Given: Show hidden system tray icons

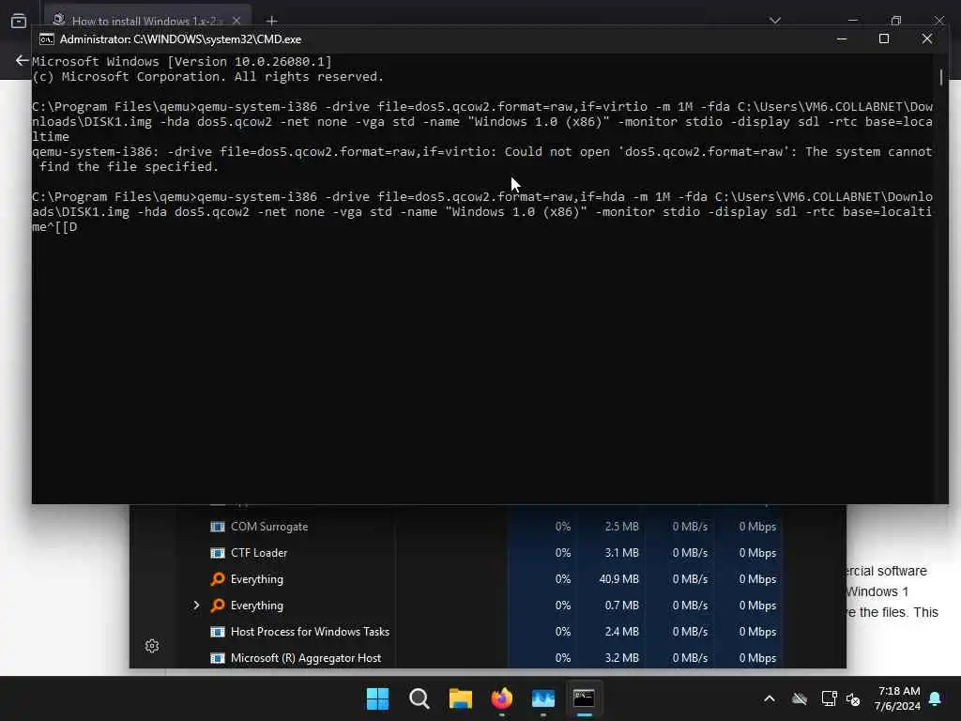Looking at the screenshot, I should pos(770,698).
